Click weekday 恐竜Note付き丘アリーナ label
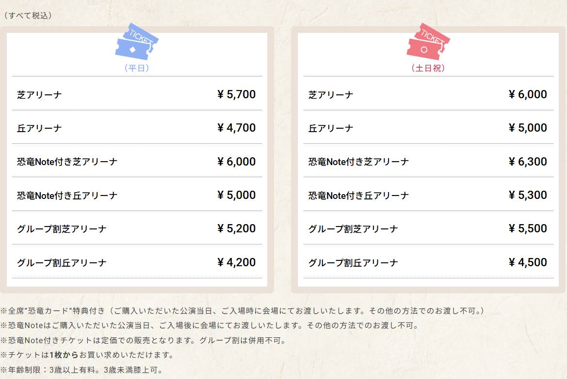The width and height of the screenshot is (567, 379). [67, 196]
